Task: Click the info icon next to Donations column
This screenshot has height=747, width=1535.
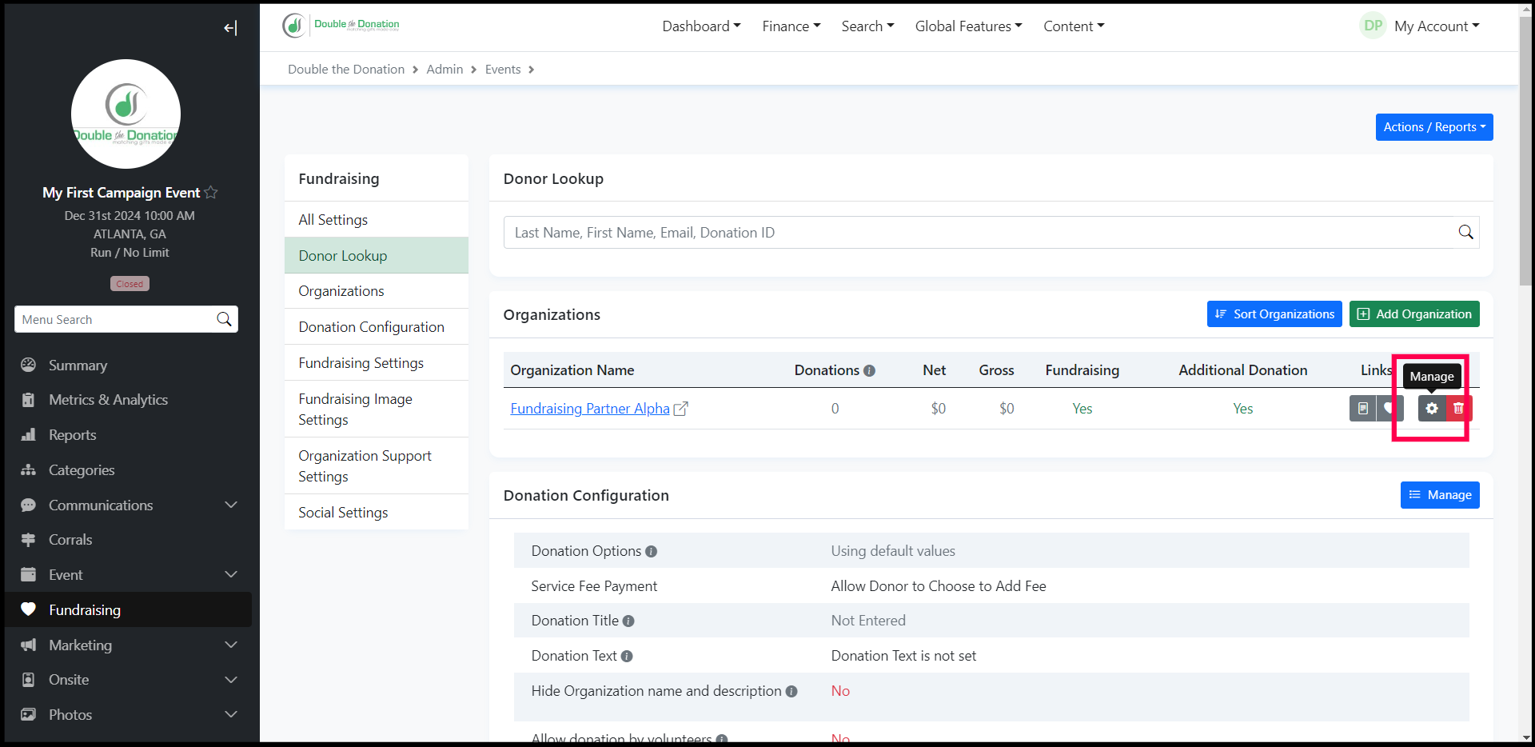Action: [869, 371]
